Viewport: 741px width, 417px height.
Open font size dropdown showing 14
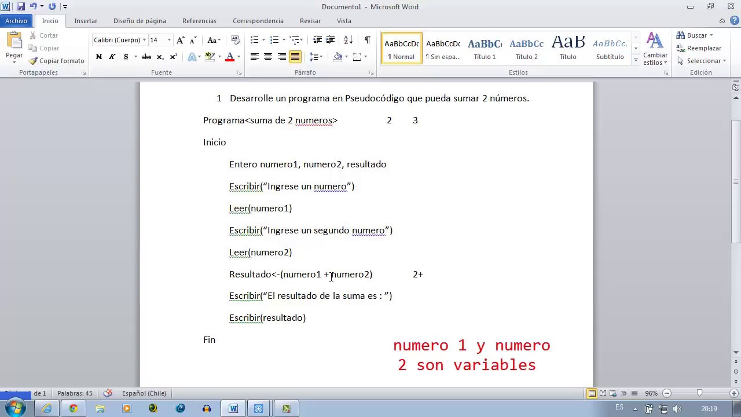pyautogui.click(x=169, y=40)
